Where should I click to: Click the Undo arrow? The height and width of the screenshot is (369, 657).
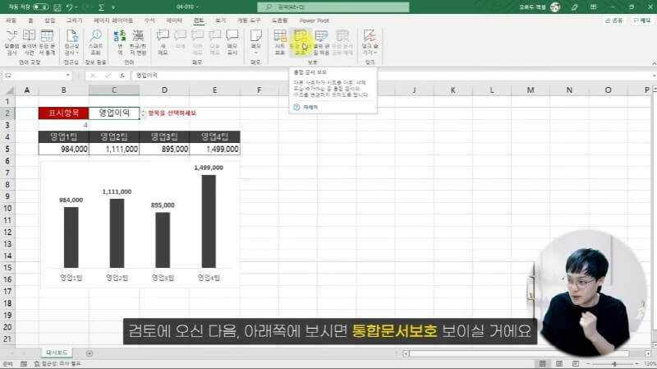tap(70, 7)
